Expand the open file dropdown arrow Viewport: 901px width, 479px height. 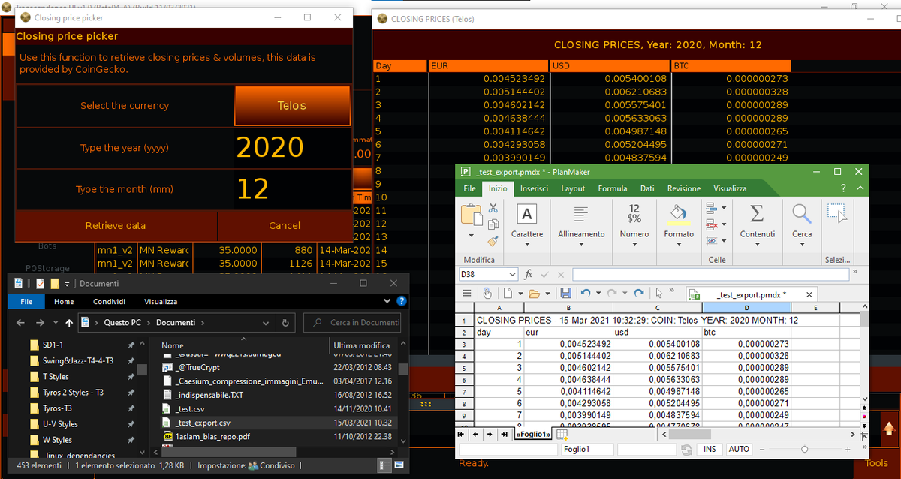coord(547,293)
